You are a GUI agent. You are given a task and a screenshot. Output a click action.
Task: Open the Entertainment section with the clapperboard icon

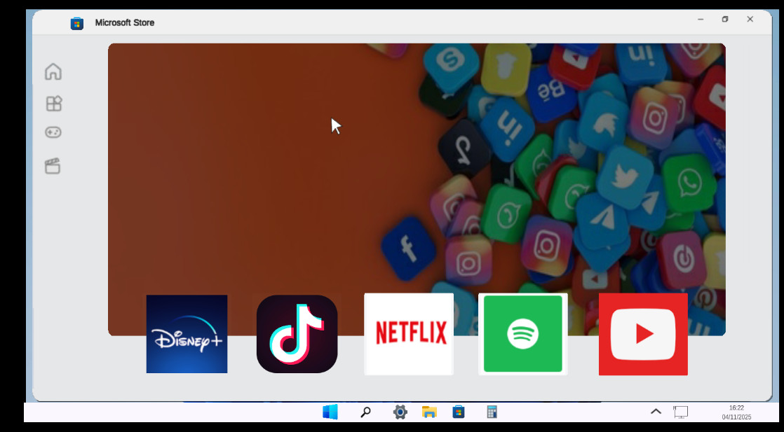(53, 166)
